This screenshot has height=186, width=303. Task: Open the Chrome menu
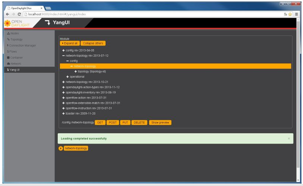click(296, 14)
